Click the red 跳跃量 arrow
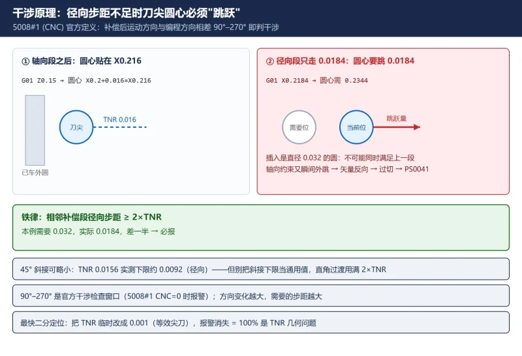This screenshot has width=522, height=356. 397,127
